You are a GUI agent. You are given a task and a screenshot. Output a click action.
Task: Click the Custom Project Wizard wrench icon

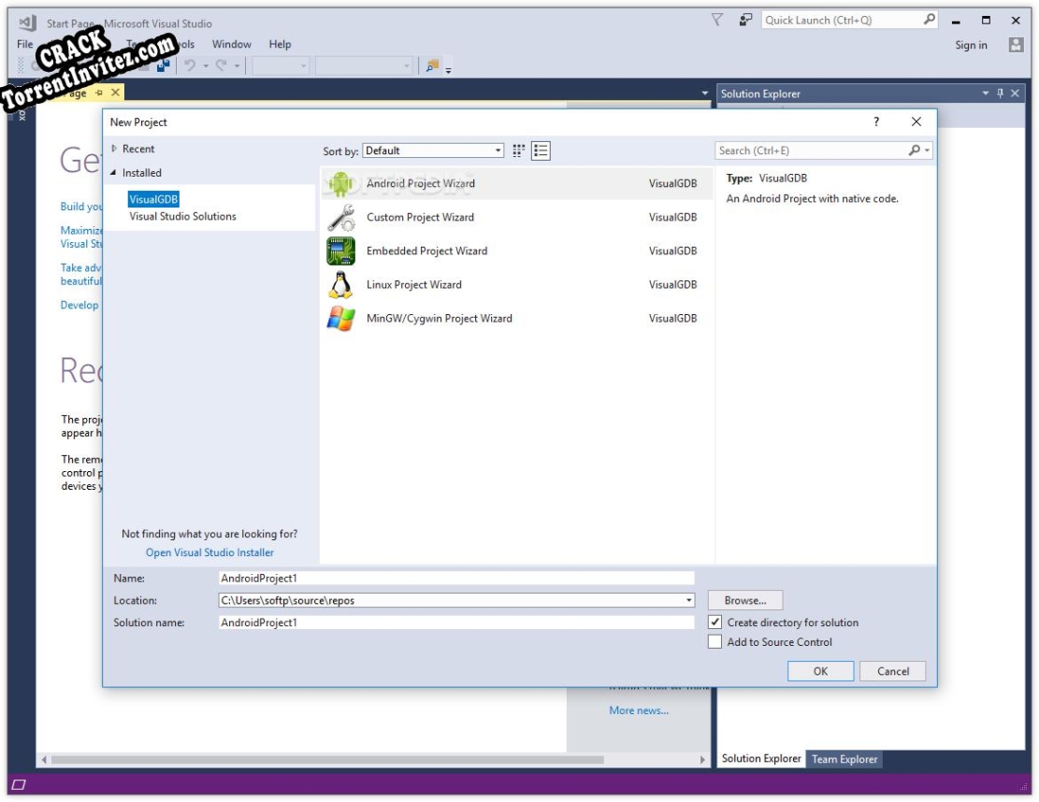coord(340,218)
